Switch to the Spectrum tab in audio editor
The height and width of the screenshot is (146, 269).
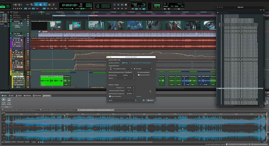click(x=37, y=96)
